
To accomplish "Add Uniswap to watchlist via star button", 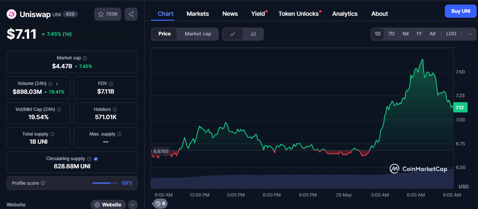I will 108,14.
